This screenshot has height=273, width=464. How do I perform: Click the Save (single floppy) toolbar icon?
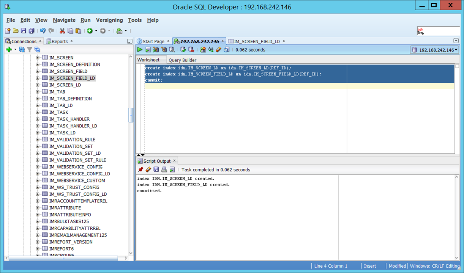24,31
